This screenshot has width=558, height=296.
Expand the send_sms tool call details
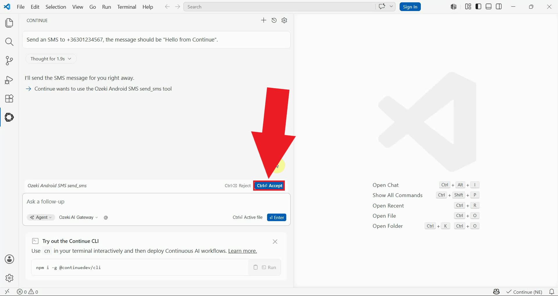99,89
